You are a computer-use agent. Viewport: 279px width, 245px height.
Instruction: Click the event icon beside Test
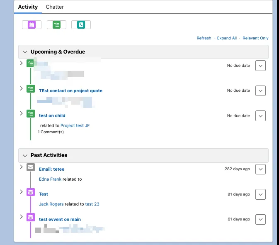(x=31, y=192)
